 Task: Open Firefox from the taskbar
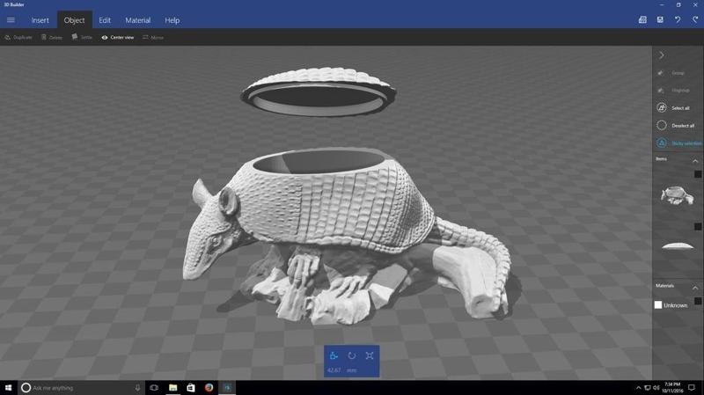click(x=209, y=388)
